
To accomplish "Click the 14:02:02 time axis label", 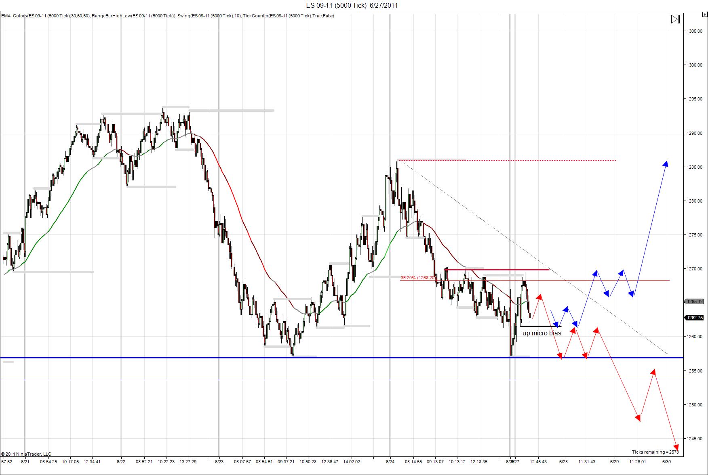I will pyautogui.click(x=352, y=462).
